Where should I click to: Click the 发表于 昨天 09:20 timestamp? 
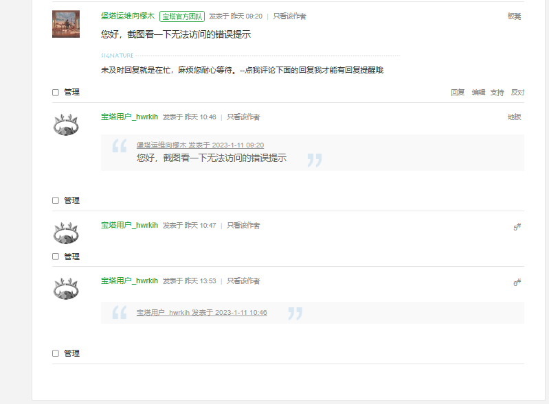click(236, 16)
